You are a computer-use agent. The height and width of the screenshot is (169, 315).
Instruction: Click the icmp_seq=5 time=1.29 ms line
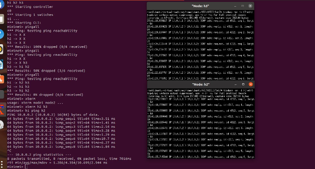tap(61, 135)
